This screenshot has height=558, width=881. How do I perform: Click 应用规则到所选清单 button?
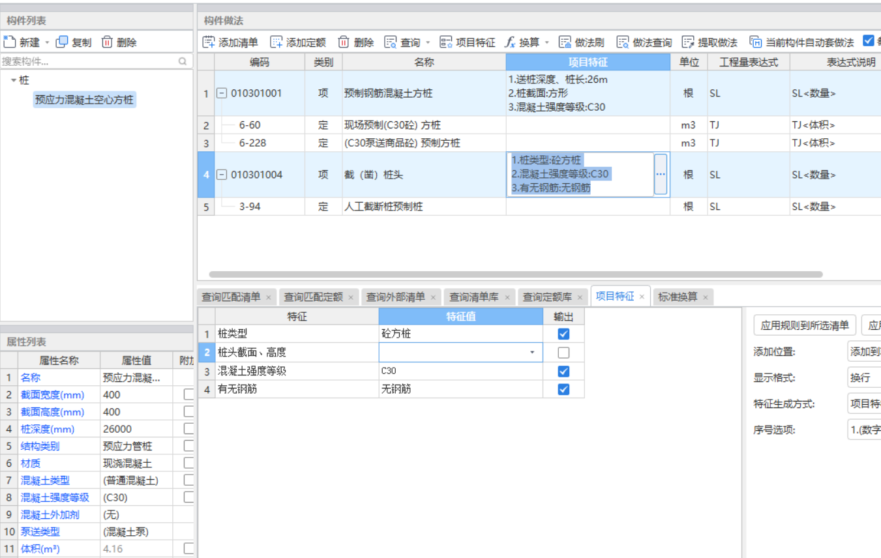[x=805, y=326]
